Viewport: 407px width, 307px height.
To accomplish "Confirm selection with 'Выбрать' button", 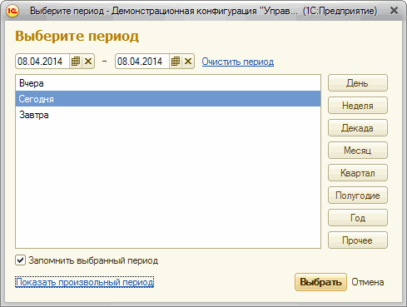I will click(x=320, y=282).
